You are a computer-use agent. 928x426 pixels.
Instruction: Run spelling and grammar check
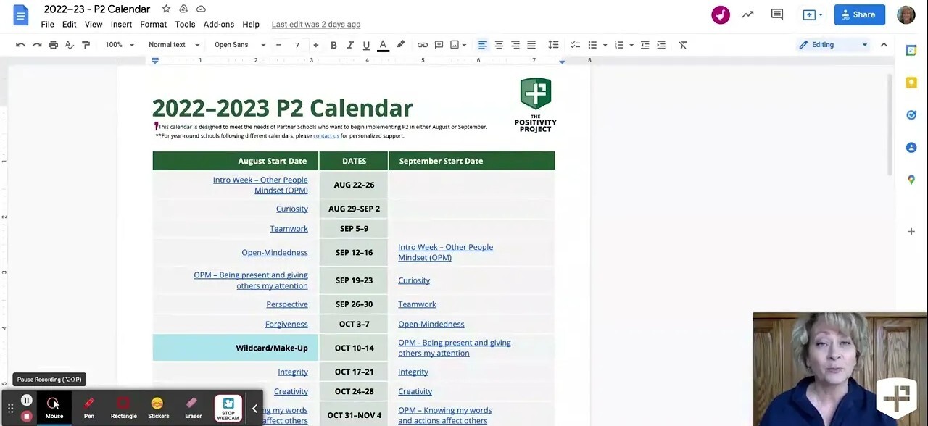tap(70, 45)
